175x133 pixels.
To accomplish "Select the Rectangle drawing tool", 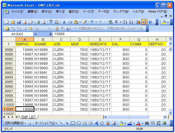I will [x=73, y=123].
